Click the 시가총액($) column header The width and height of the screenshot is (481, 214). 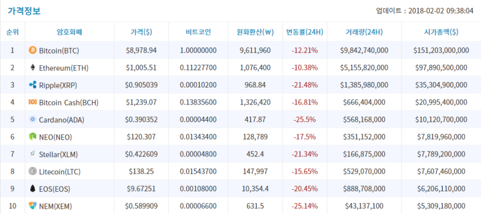(x=441, y=32)
